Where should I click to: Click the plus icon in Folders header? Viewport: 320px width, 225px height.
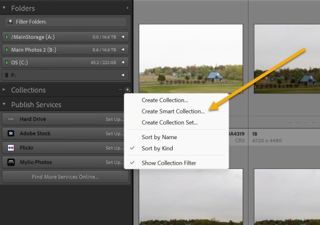point(127,9)
